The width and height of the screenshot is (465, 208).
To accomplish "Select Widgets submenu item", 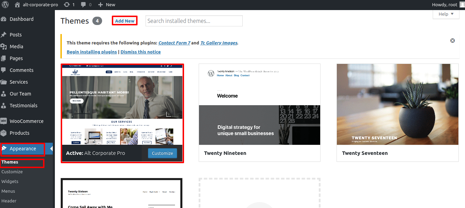I will click(10, 182).
